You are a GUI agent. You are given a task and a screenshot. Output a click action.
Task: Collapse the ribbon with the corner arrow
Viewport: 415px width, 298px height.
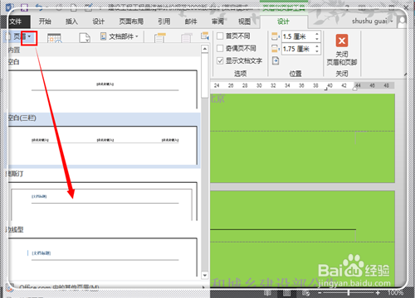pyautogui.click(x=405, y=74)
